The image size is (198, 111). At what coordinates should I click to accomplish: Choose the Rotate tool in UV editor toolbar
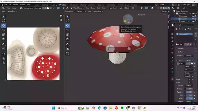click(x=4, y=30)
